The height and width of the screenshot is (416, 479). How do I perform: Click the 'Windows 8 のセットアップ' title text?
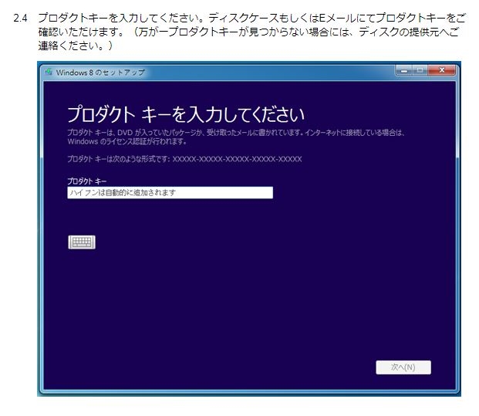click(100, 73)
